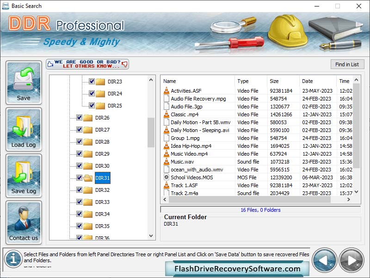This screenshot has height=278, width=370.
Task: Click the back arrow navigation button
Action: pyautogui.click(x=325, y=260)
